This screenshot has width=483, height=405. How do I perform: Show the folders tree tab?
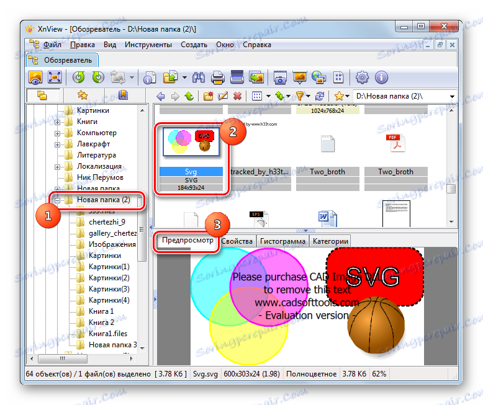click(42, 96)
